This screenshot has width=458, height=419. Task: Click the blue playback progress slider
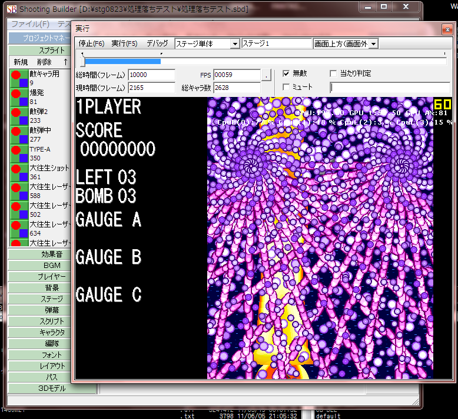tap(122, 61)
